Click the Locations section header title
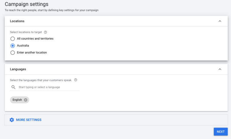 tap(17, 21)
